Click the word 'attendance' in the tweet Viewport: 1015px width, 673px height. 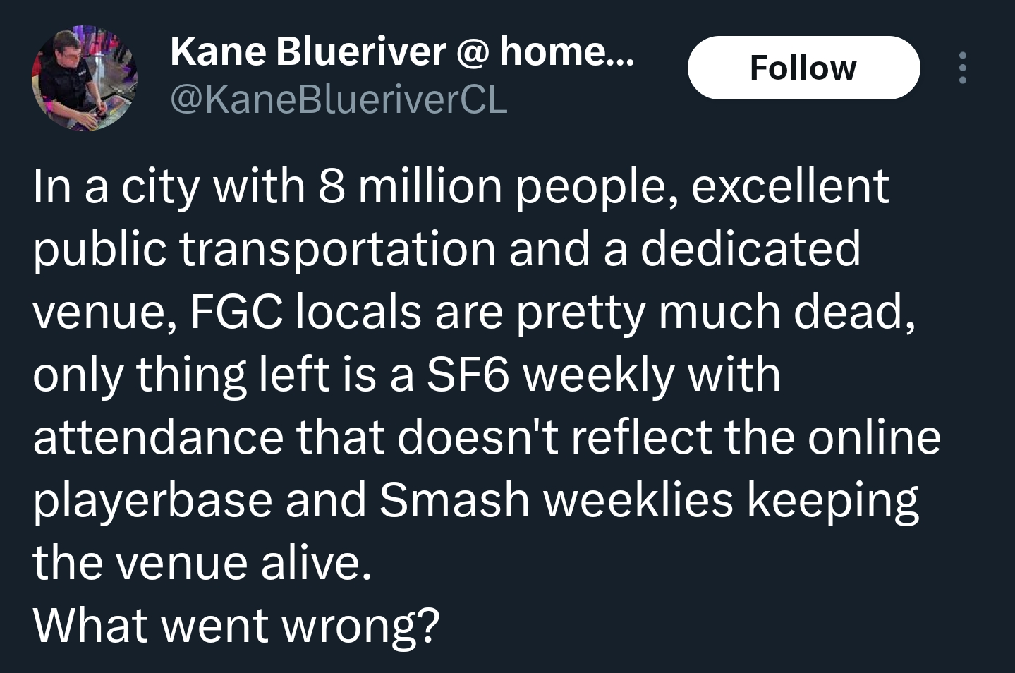[x=157, y=437]
